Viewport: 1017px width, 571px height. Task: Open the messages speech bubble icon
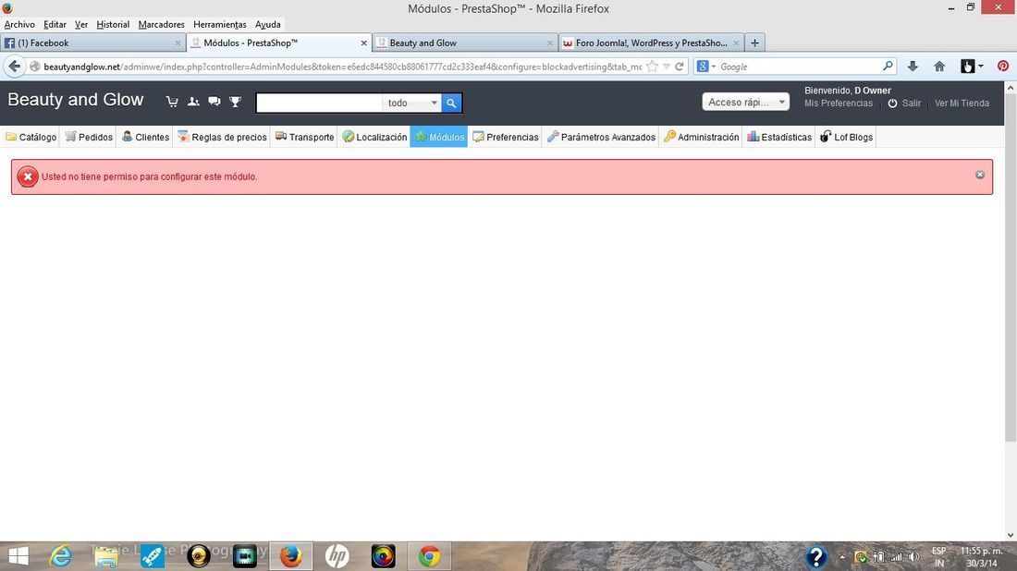click(x=214, y=102)
